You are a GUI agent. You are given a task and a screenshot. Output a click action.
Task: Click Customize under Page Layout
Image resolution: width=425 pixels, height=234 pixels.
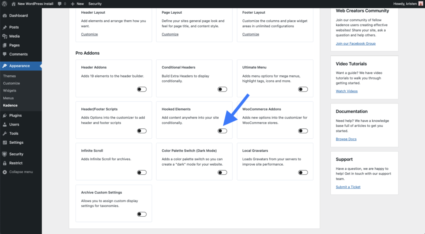[x=170, y=34]
